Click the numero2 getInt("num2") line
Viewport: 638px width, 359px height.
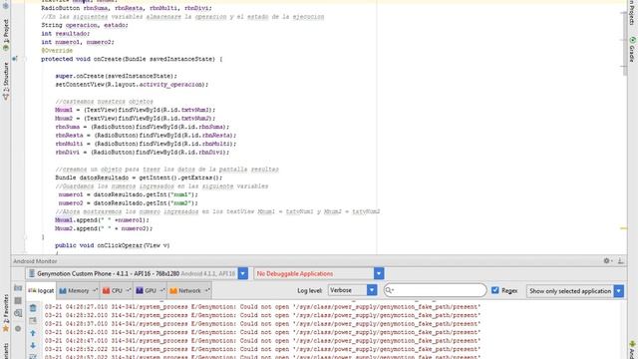click(129, 203)
